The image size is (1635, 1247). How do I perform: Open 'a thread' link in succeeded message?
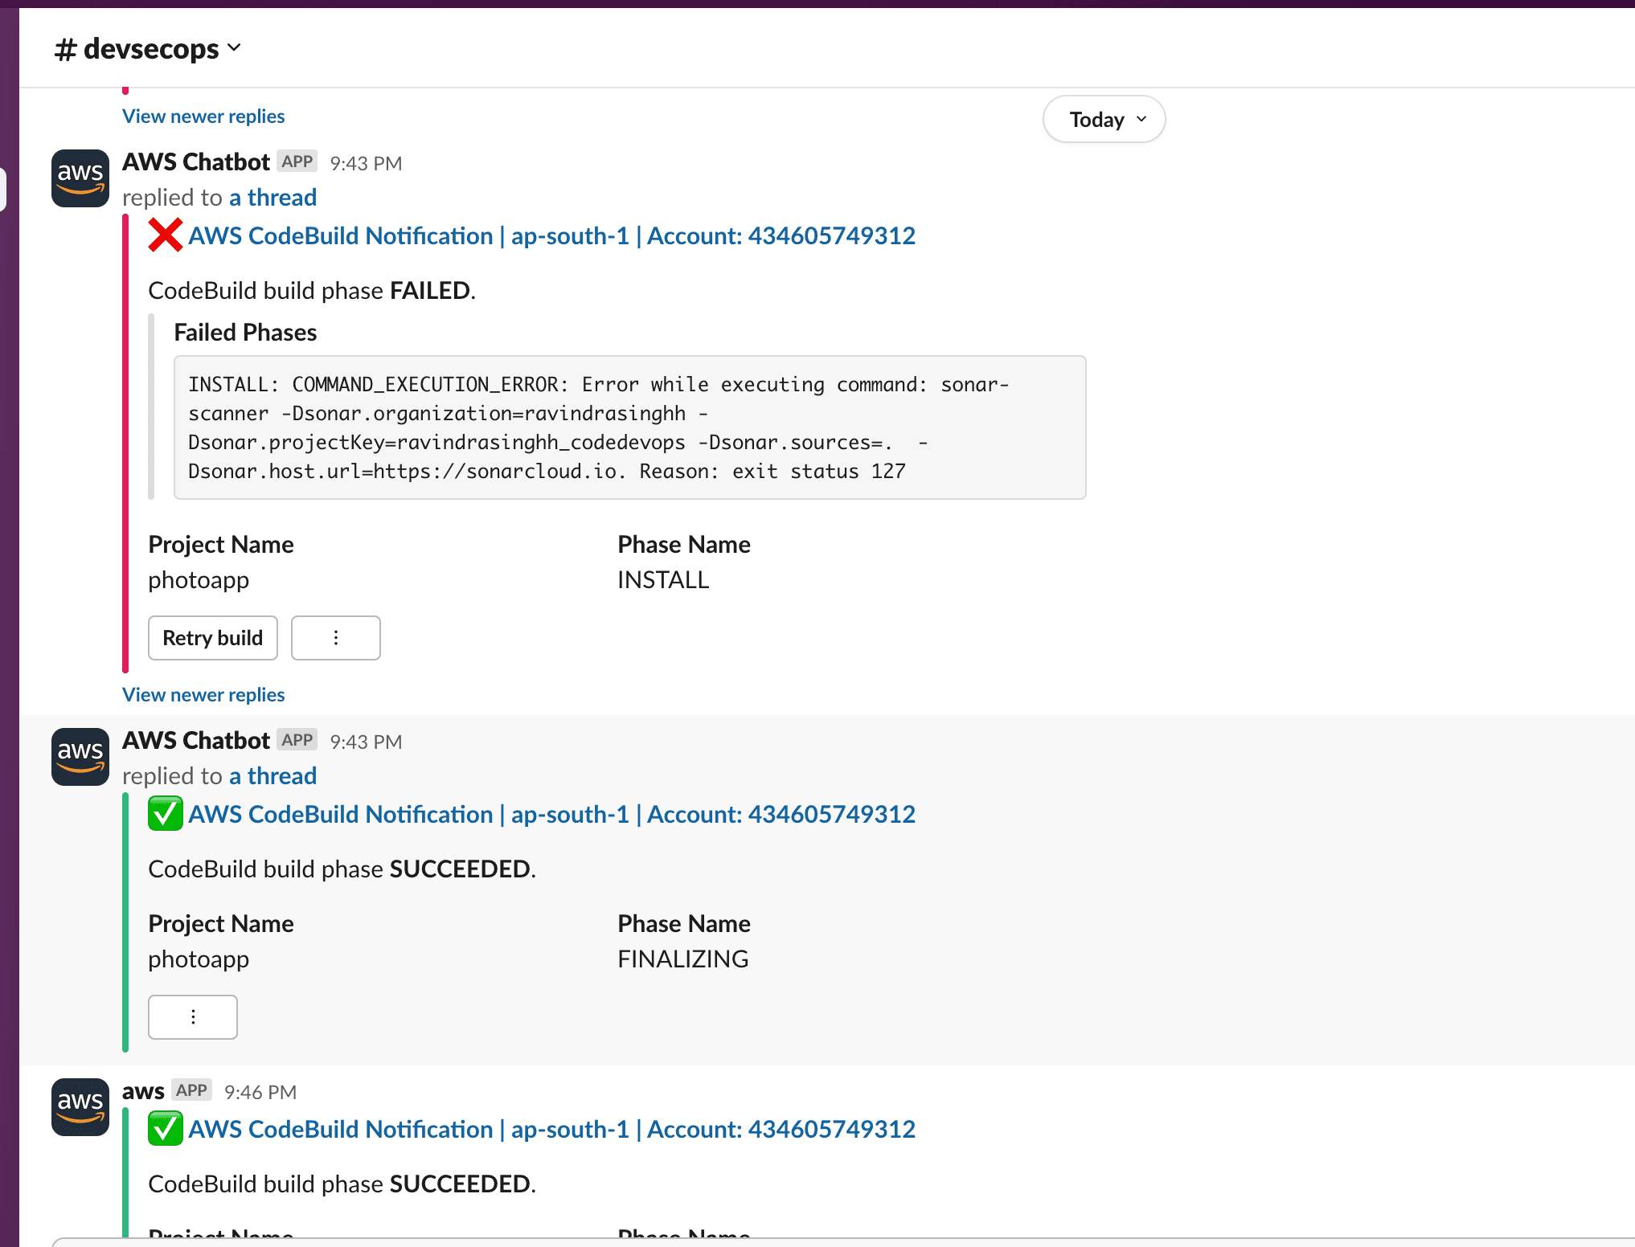point(272,776)
